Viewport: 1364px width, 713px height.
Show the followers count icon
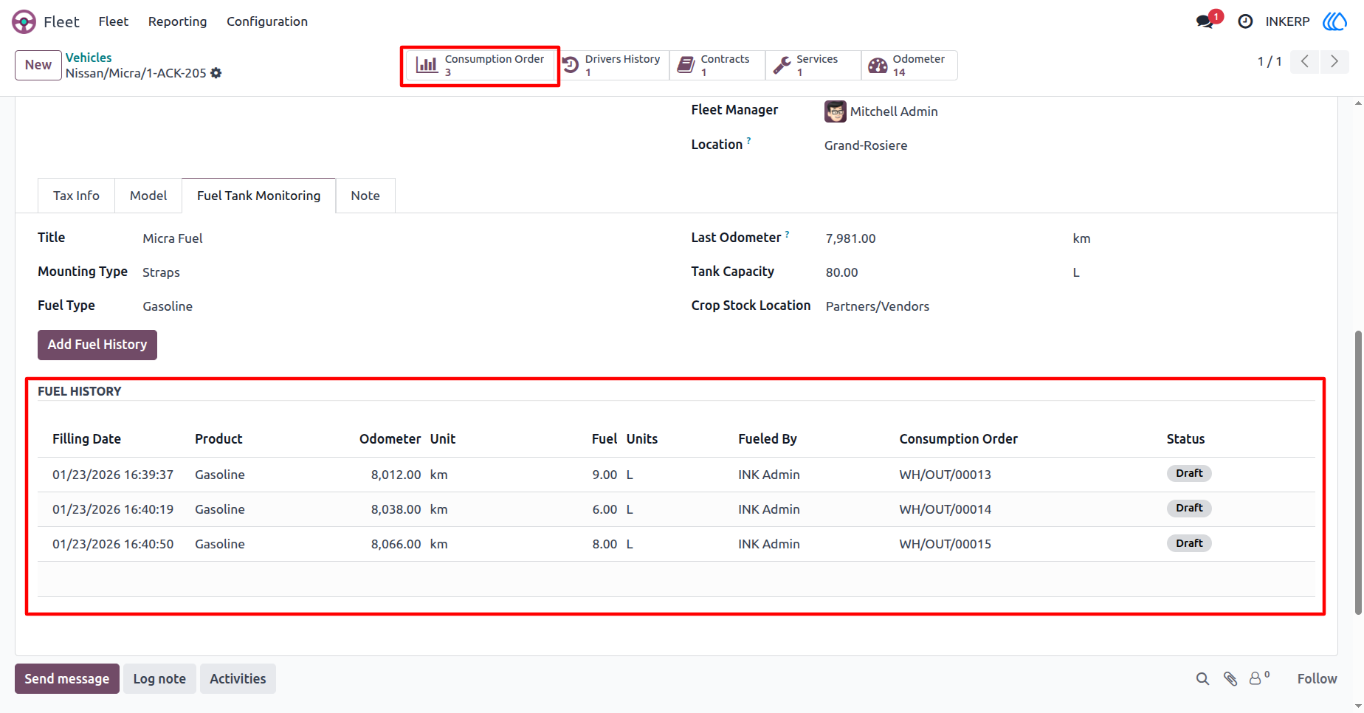click(1259, 678)
